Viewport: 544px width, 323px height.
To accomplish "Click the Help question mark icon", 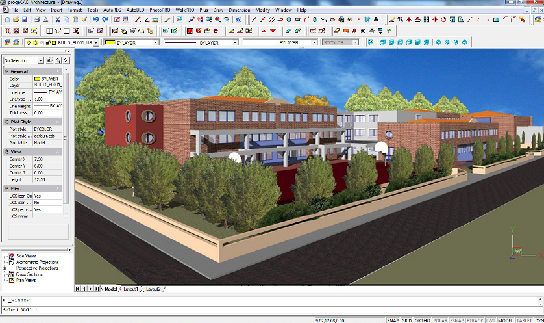I will pos(239,19).
